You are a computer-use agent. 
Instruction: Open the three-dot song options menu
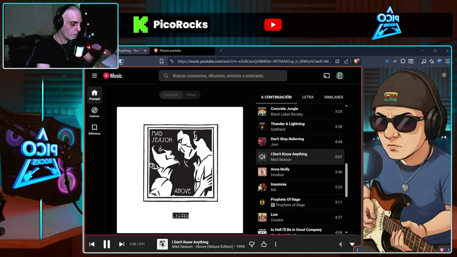[276, 244]
